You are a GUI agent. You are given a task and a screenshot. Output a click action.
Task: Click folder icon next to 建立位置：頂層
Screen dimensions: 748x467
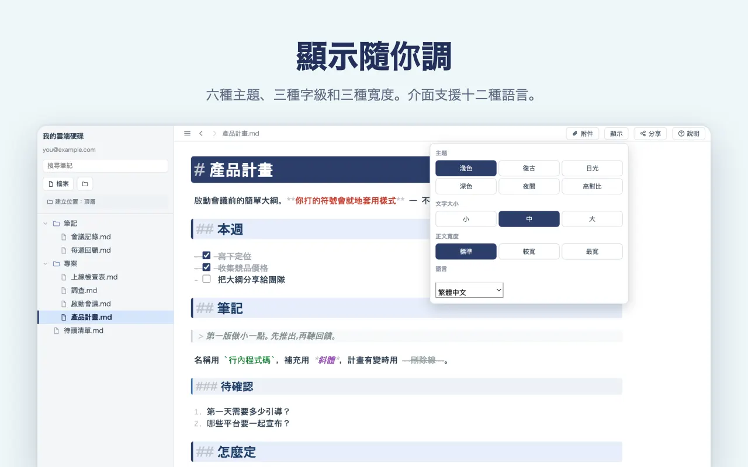click(x=50, y=202)
